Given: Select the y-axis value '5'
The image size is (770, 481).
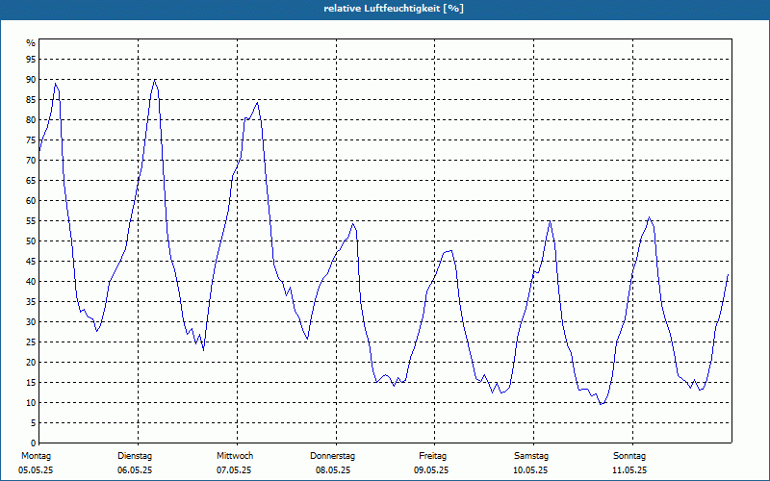Looking at the screenshot, I should [x=34, y=423].
